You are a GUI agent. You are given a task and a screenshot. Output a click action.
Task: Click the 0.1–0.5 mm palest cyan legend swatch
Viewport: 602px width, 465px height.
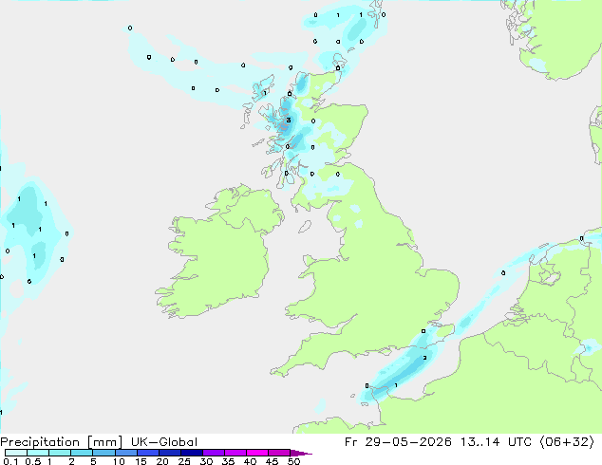(16, 453)
